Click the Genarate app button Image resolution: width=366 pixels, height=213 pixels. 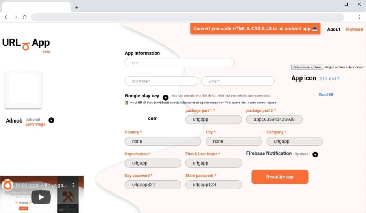tap(280, 176)
